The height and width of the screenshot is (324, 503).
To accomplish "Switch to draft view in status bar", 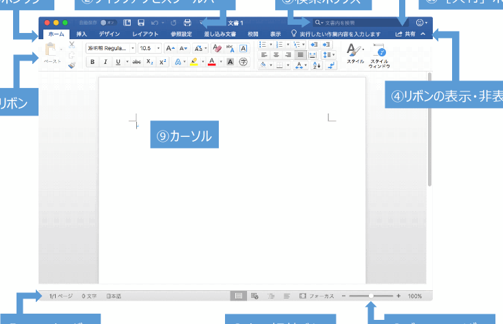I will 287,296.
